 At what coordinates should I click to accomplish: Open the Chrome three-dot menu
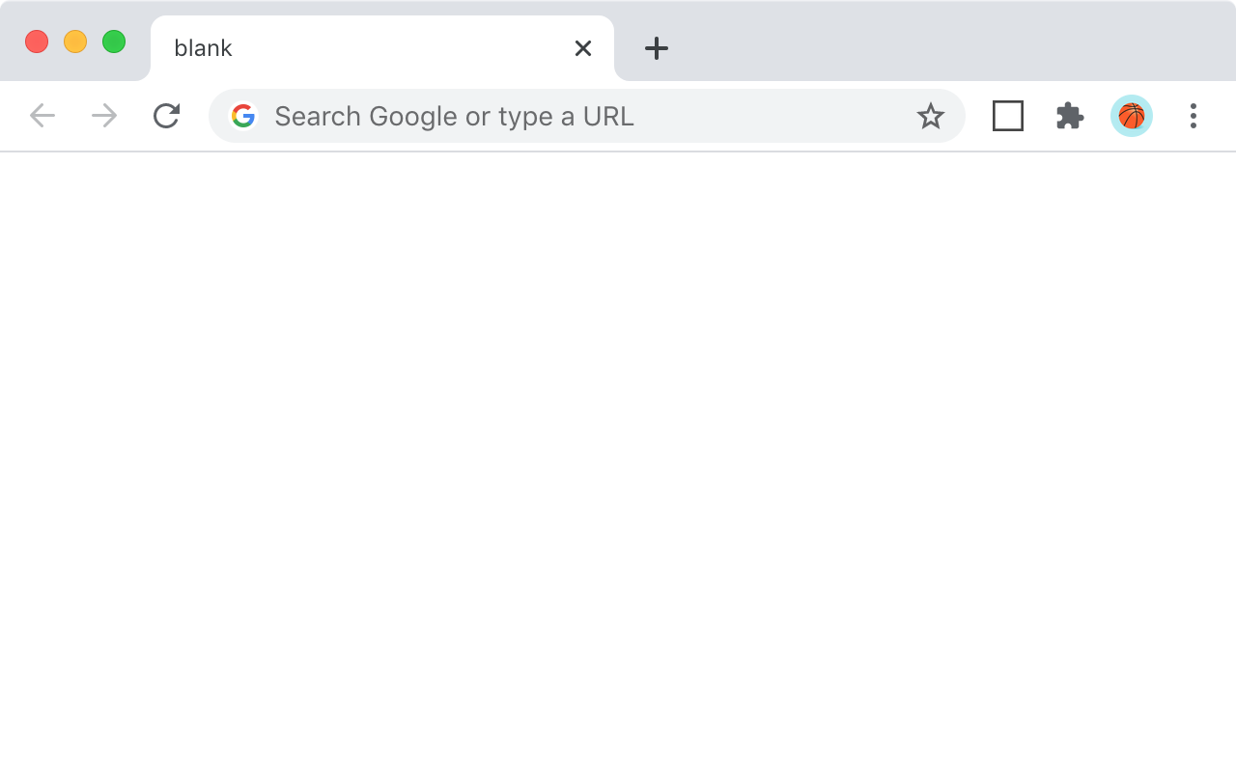(x=1194, y=116)
